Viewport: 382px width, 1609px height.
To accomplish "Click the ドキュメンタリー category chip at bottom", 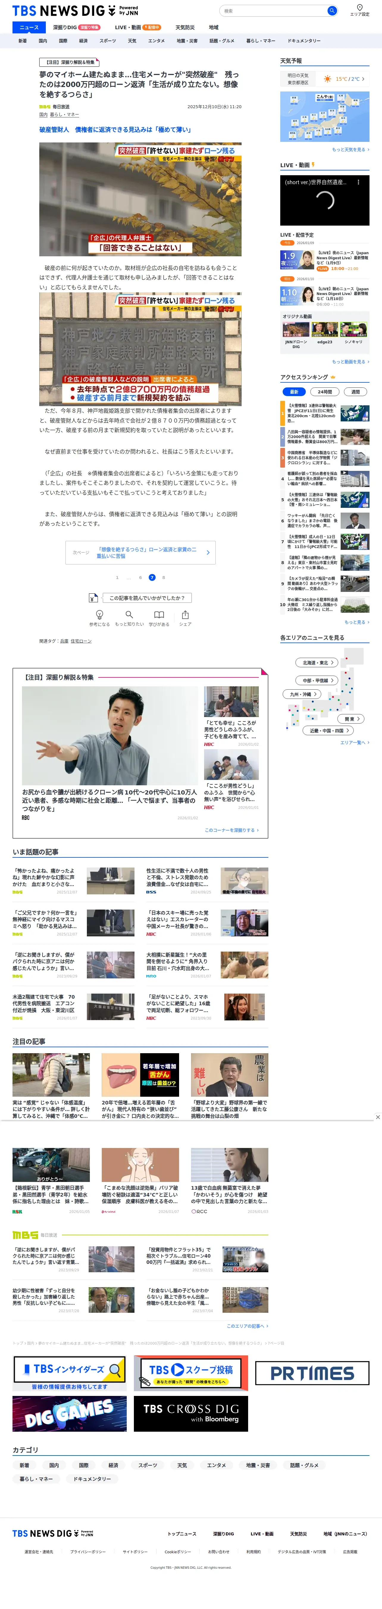I will point(92,1479).
